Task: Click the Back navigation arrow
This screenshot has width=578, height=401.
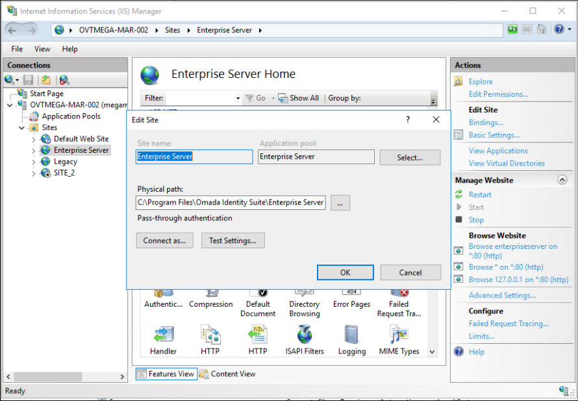Action: point(12,31)
